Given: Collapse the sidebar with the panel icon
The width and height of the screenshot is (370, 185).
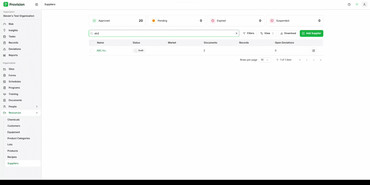Looking at the screenshot, I should pos(37,5).
